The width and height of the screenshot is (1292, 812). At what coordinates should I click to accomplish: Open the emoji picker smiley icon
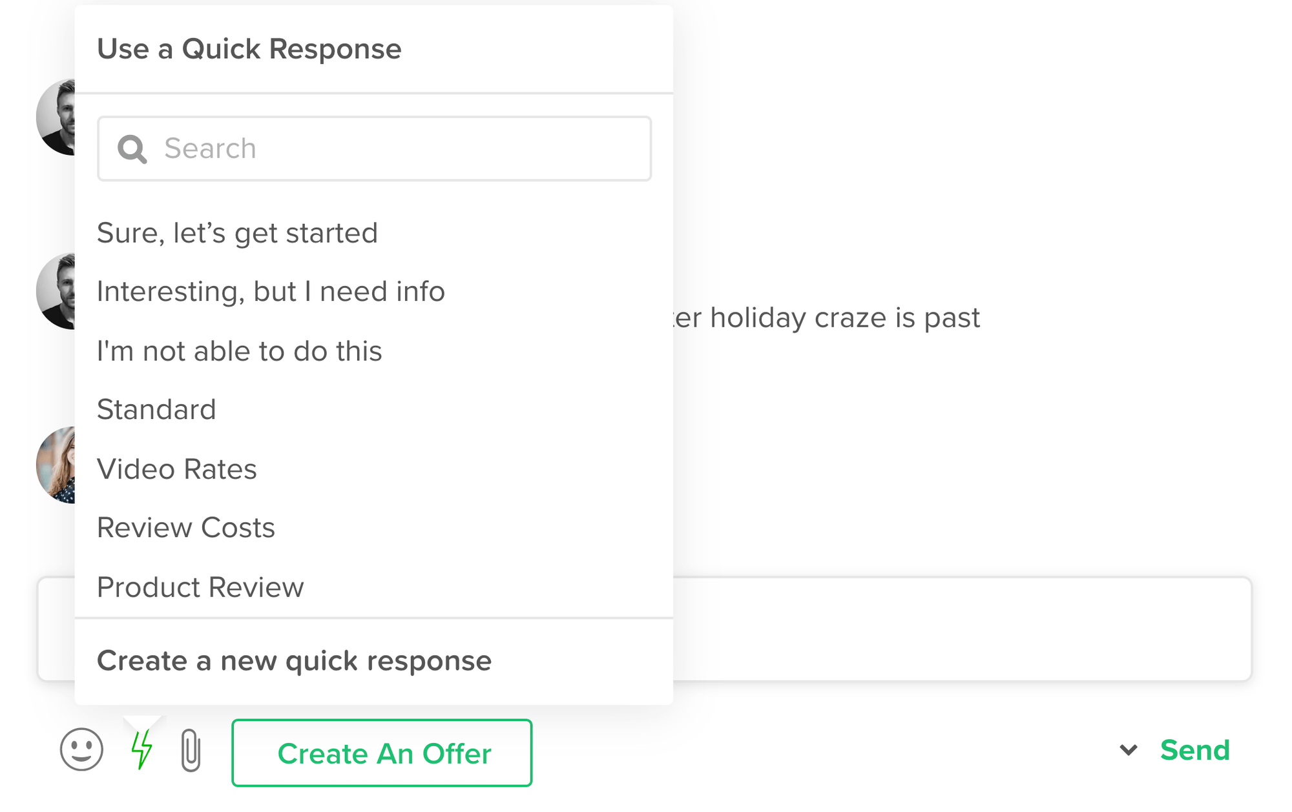[81, 749]
